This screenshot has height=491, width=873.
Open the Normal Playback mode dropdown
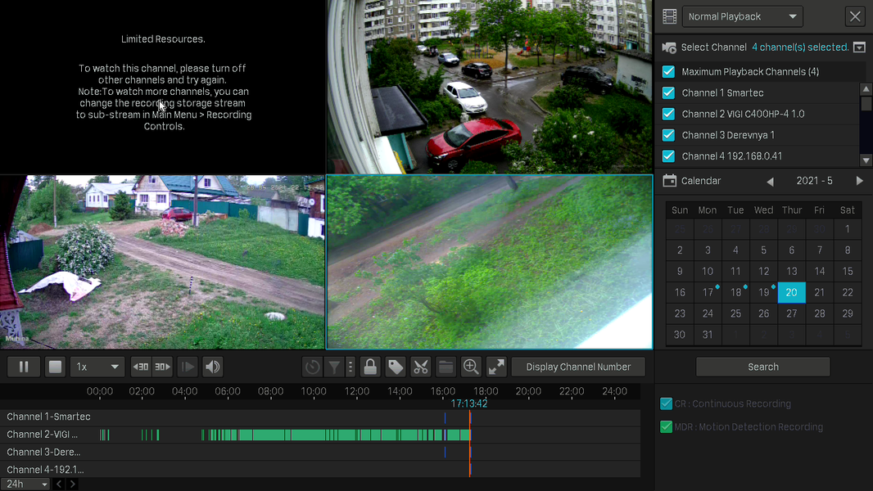pyautogui.click(x=742, y=16)
